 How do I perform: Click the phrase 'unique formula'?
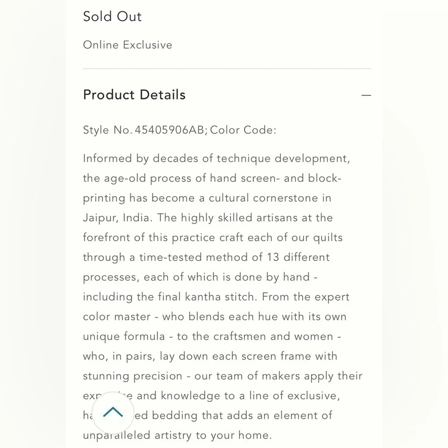(124, 336)
